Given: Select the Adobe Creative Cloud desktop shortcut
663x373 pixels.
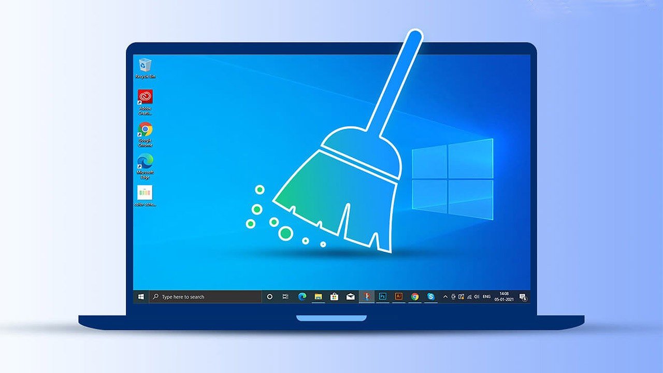Looking at the screenshot, I should (146, 102).
